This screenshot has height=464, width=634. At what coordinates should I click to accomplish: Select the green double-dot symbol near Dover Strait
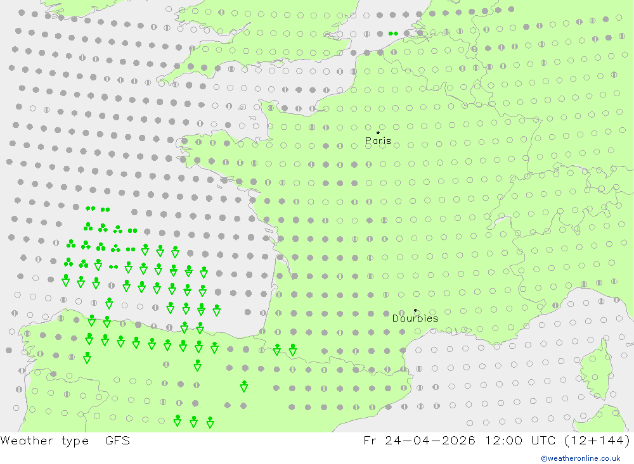[393, 34]
